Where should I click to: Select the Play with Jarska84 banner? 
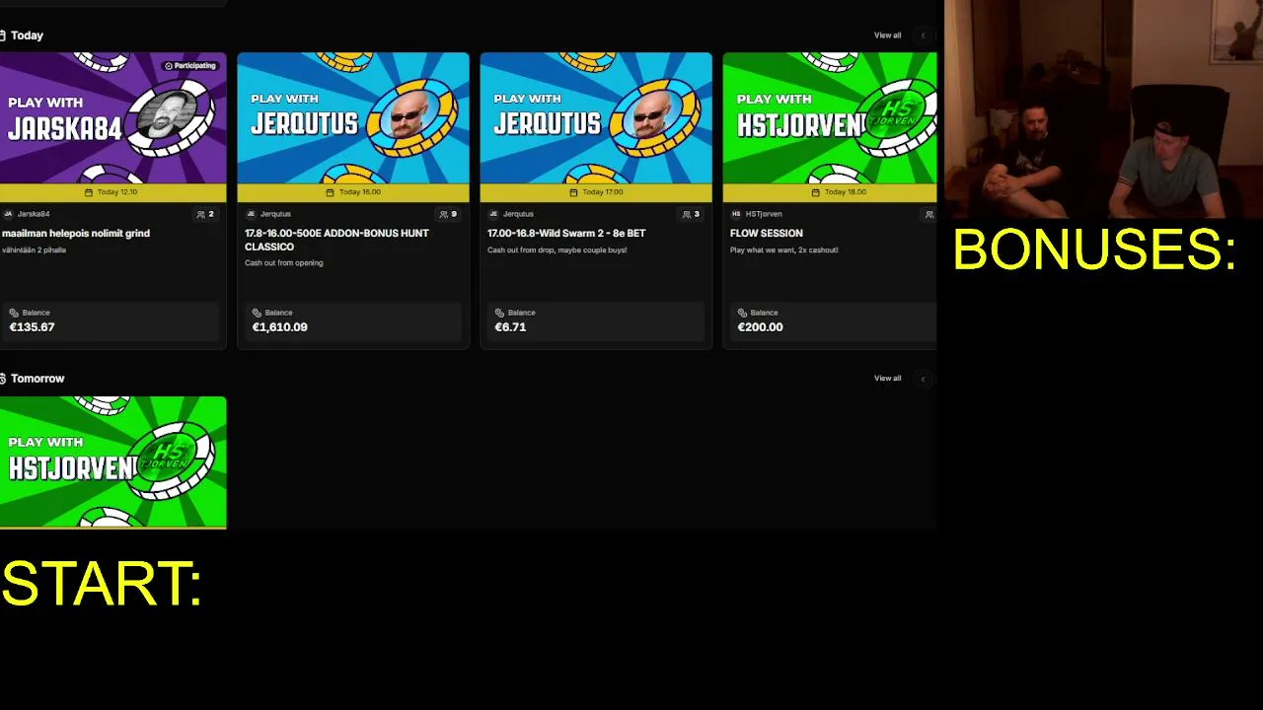pyautogui.click(x=112, y=118)
